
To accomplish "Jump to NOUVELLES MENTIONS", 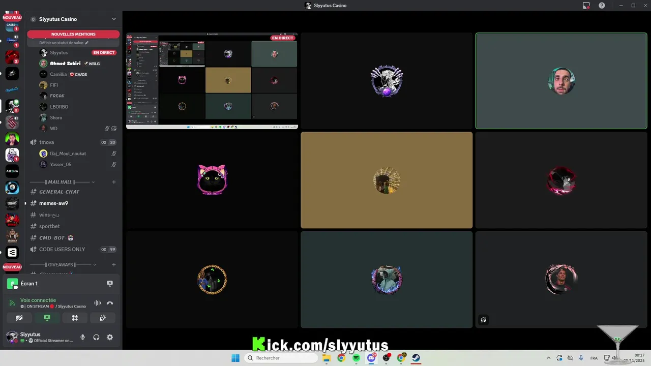I will (73, 34).
